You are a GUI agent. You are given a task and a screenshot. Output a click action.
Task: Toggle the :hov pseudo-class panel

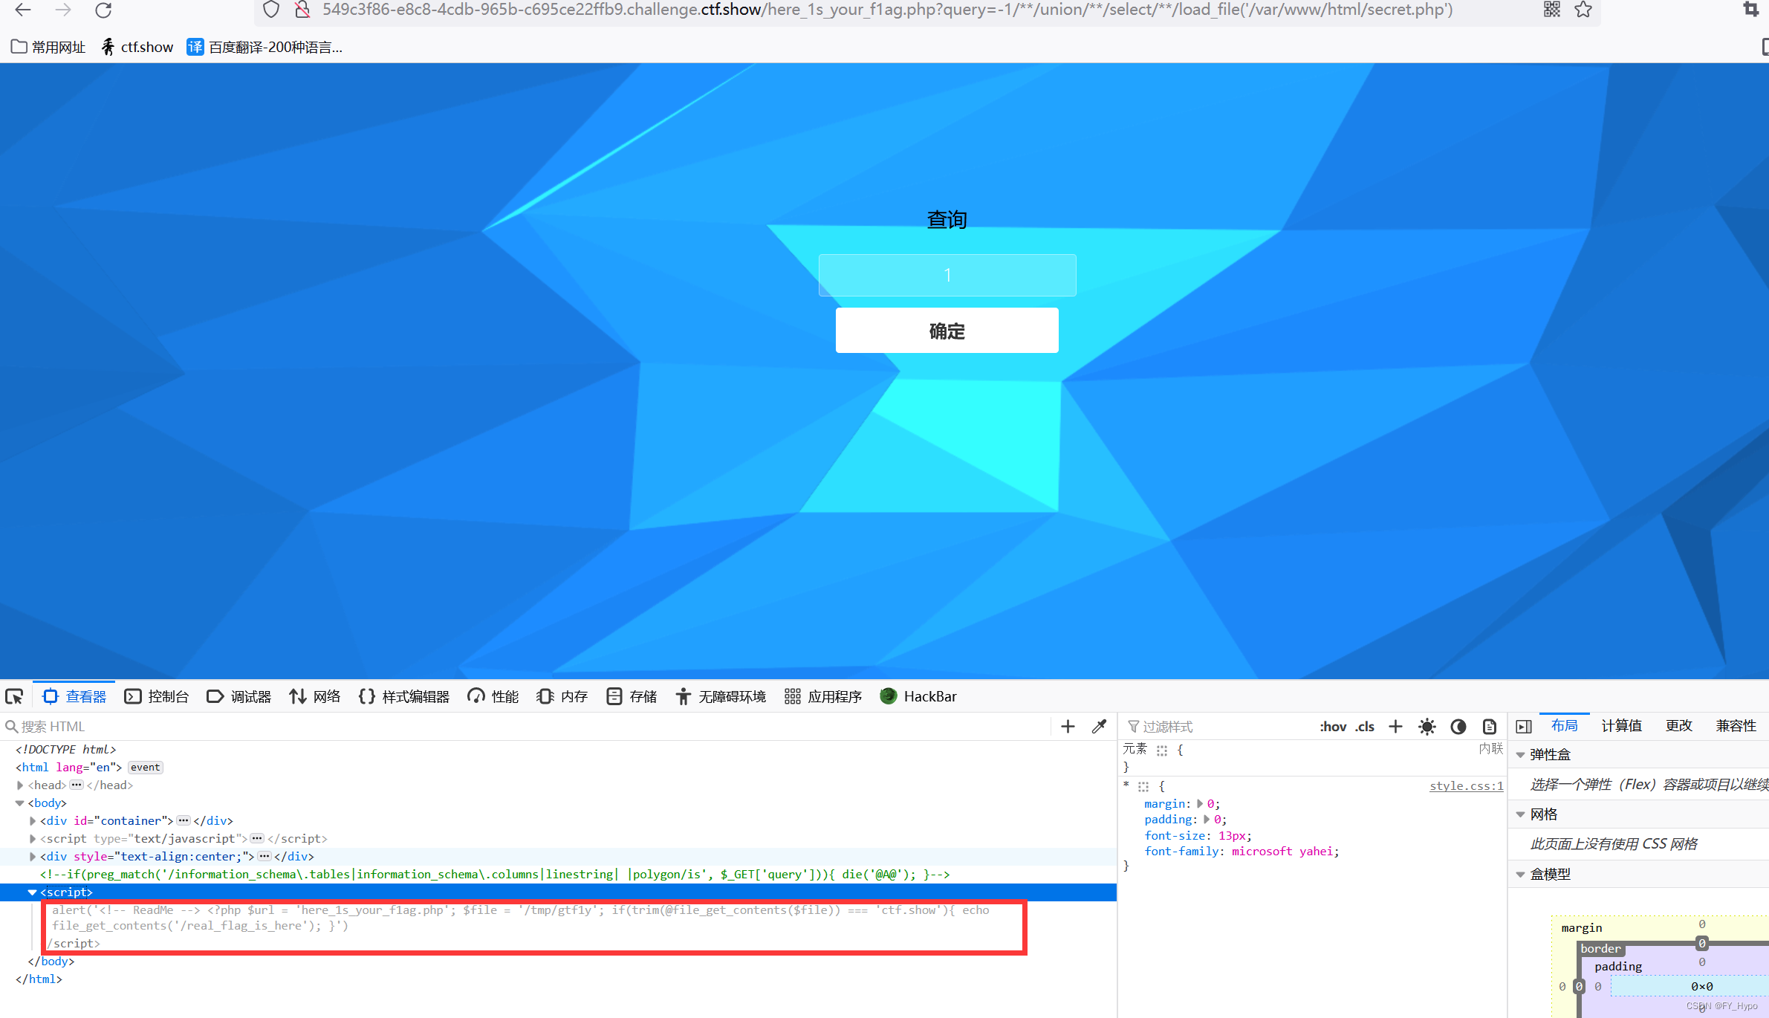pyautogui.click(x=1333, y=727)
